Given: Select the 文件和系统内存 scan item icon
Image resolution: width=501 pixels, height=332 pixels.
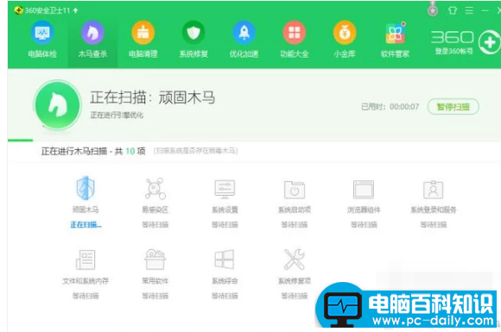Looking at the screenshot, I should click(86, 260).
